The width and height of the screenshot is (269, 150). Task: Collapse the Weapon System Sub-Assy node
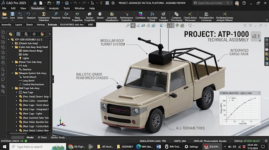pyautogui.click(x=13, y=73)
